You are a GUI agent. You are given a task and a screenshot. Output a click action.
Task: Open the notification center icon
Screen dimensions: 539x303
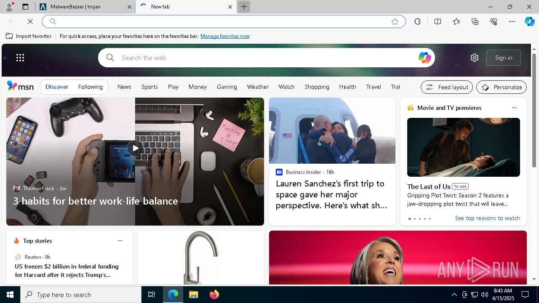click(x=525, y=295)
